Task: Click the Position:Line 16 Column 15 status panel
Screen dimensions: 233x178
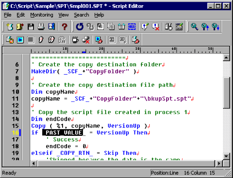Action: pyautogui.click(x=187, y=173)
